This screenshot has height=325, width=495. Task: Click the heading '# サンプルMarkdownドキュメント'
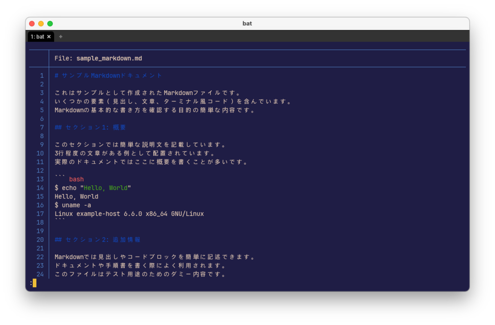click(x=108, y=76)
